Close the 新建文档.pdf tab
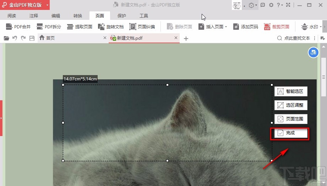The image size is (327, 186). tap(176, 38)
